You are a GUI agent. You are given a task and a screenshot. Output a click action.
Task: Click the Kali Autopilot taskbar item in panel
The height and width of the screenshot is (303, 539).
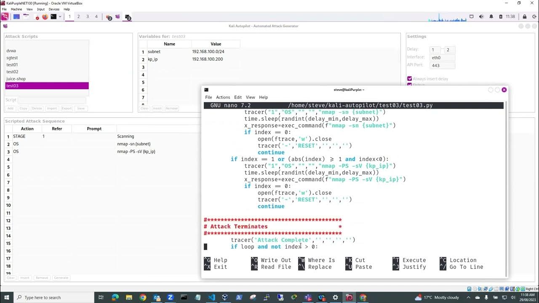point(117,17)
